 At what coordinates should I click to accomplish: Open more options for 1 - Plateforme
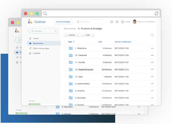click(152, 48)
